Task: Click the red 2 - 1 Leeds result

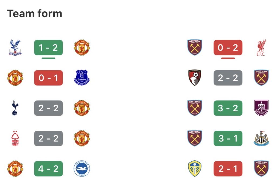Action: 228,168
